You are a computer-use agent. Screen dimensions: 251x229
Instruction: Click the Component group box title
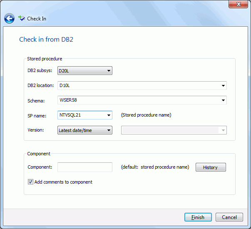click(39, 154)
